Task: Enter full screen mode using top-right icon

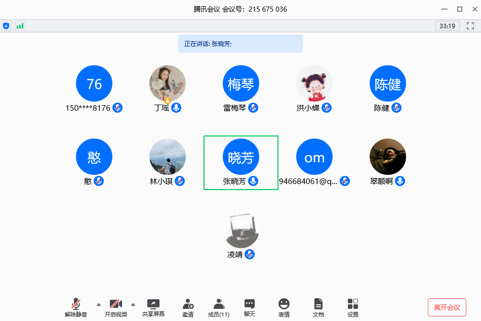Action: [470, 26]
